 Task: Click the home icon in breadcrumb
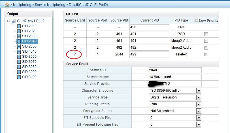point(7,5)
